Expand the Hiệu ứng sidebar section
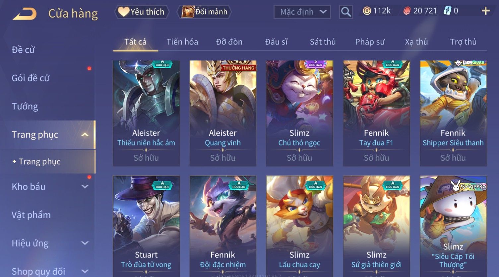Screen dimensions: 499x277 [85, 243]
